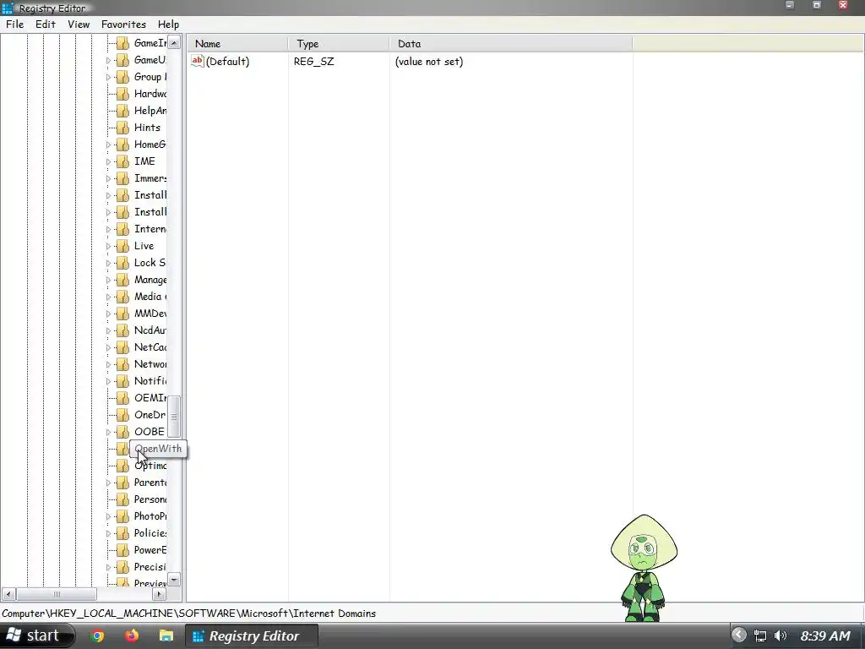Expand the Lock S registry key
This screenshot has height=649, width=865.
108,264
